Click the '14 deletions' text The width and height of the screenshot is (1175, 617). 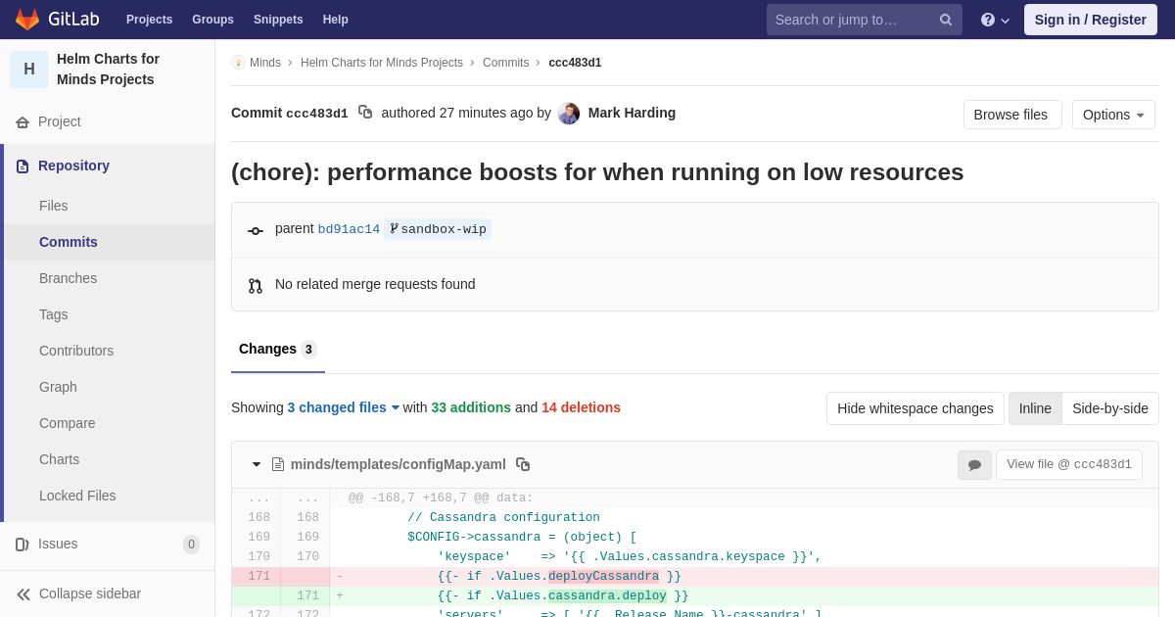coord(581,407)
